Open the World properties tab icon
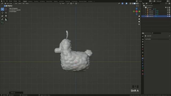Screen dimensions: 171x96 (x=143, y=49)
